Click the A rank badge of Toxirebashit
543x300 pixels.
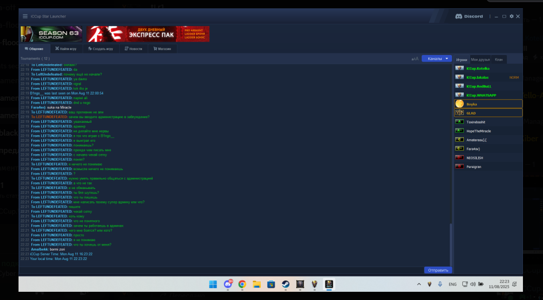tap(459, 121)
